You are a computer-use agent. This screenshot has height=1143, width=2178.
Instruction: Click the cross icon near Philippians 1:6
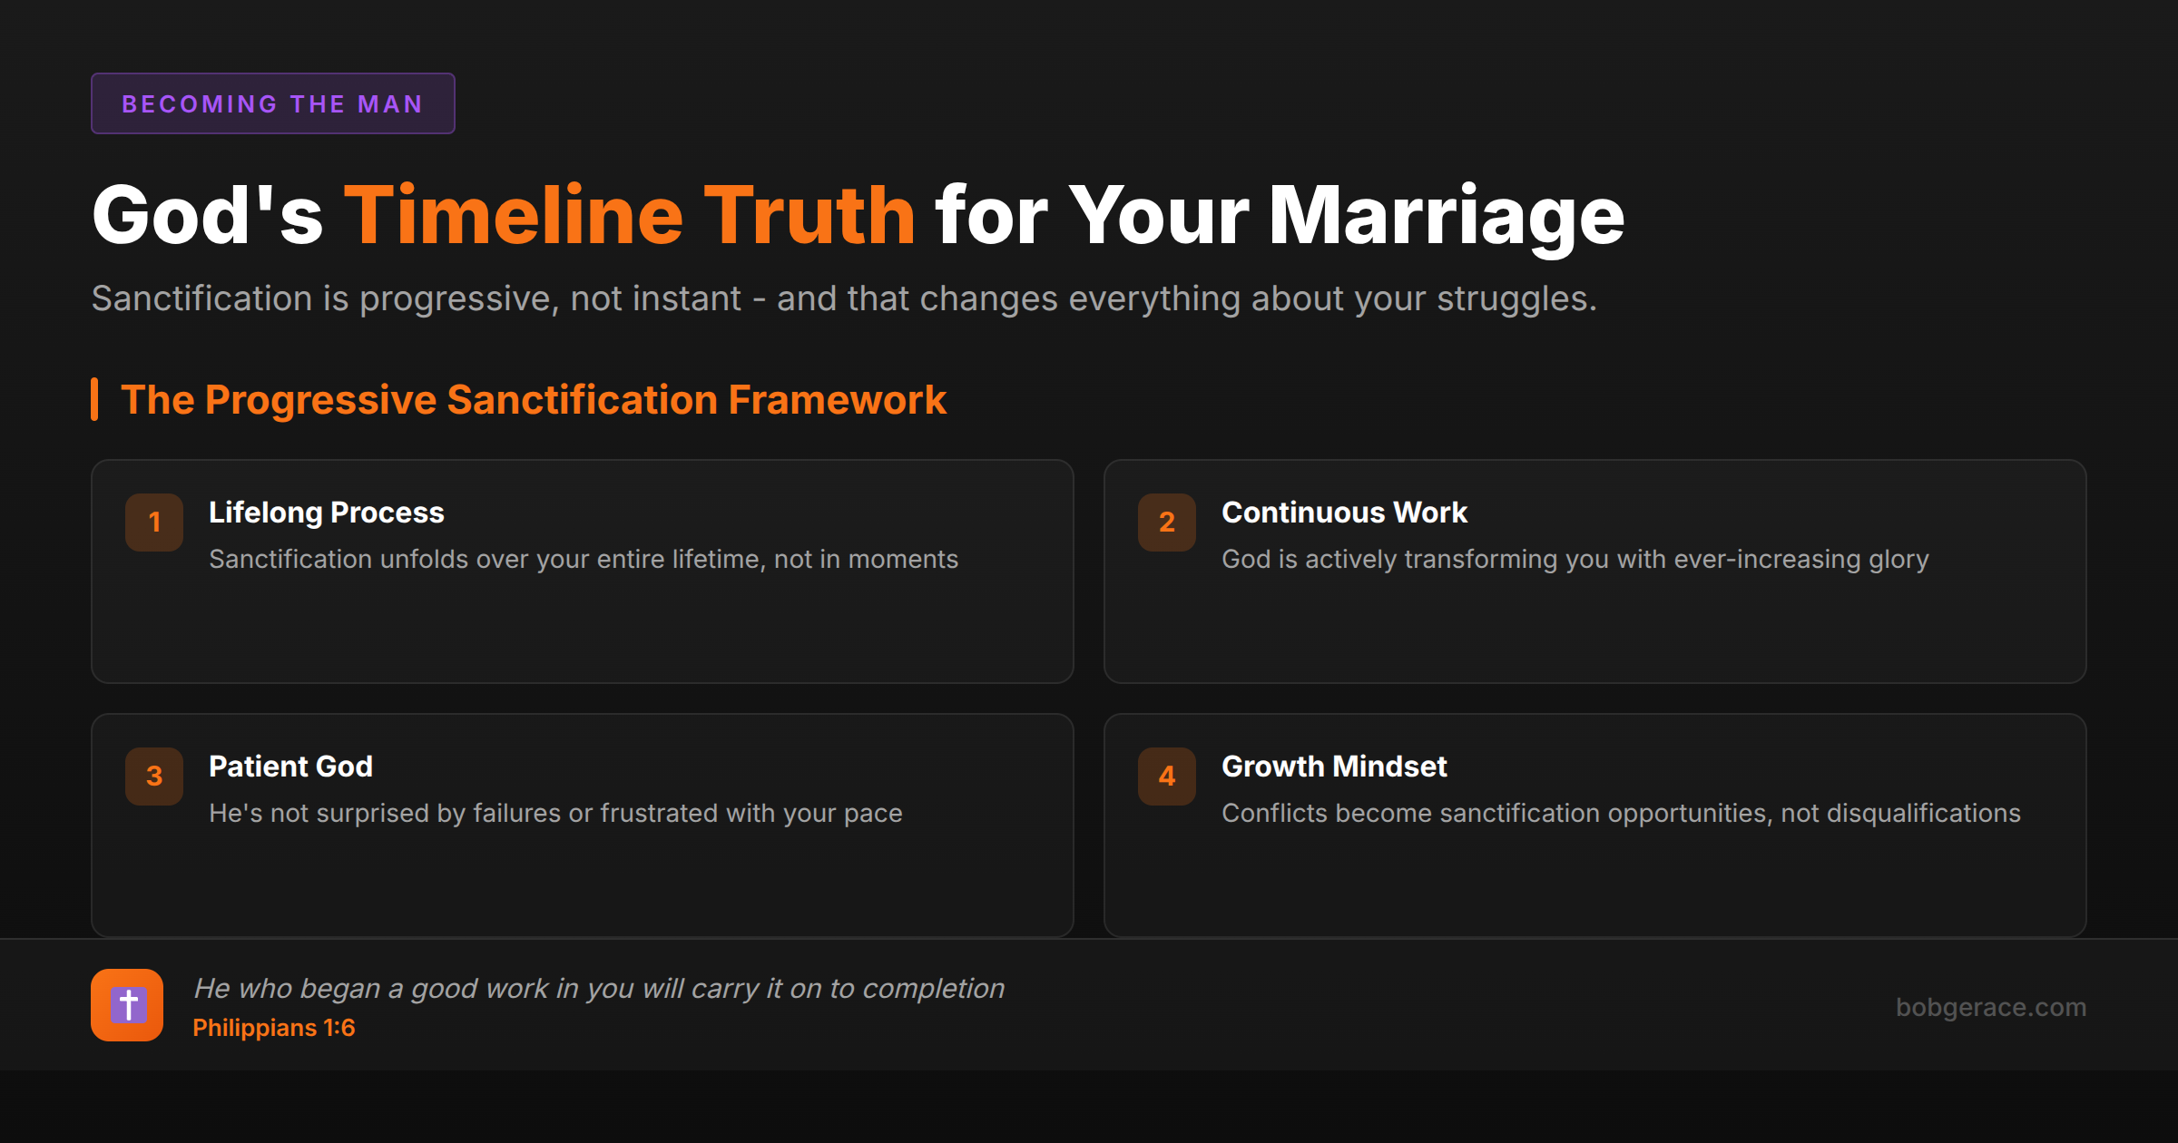point(127,1005)
